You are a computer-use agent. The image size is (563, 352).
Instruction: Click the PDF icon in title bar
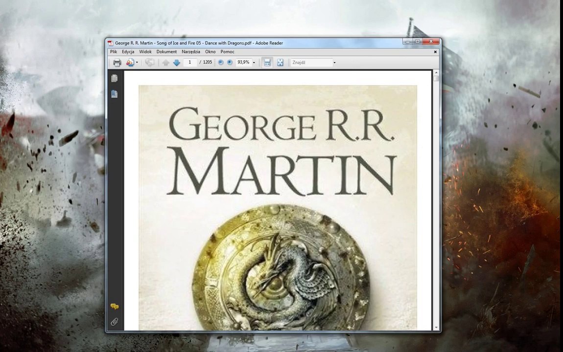(111, 43)
